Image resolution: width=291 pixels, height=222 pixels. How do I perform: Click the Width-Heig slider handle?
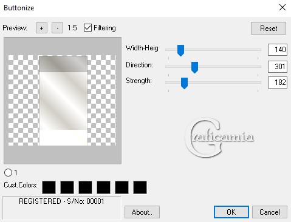coord(180,50)
